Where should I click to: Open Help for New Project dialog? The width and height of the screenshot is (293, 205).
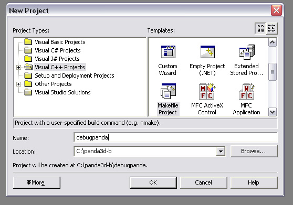pos(254,182)
